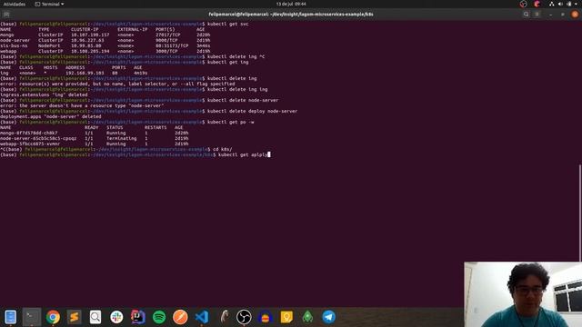Open the Atividades overview
582x327 pixels.
click(x=15, y=4)
